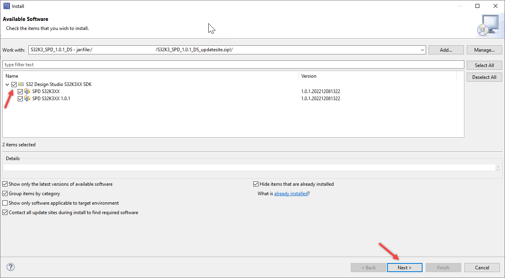Viewport: 505px width, 278px height.
Task: Select the S32 Design Studio S32K3XX SDK row label
Action: [x=59, y=84]
